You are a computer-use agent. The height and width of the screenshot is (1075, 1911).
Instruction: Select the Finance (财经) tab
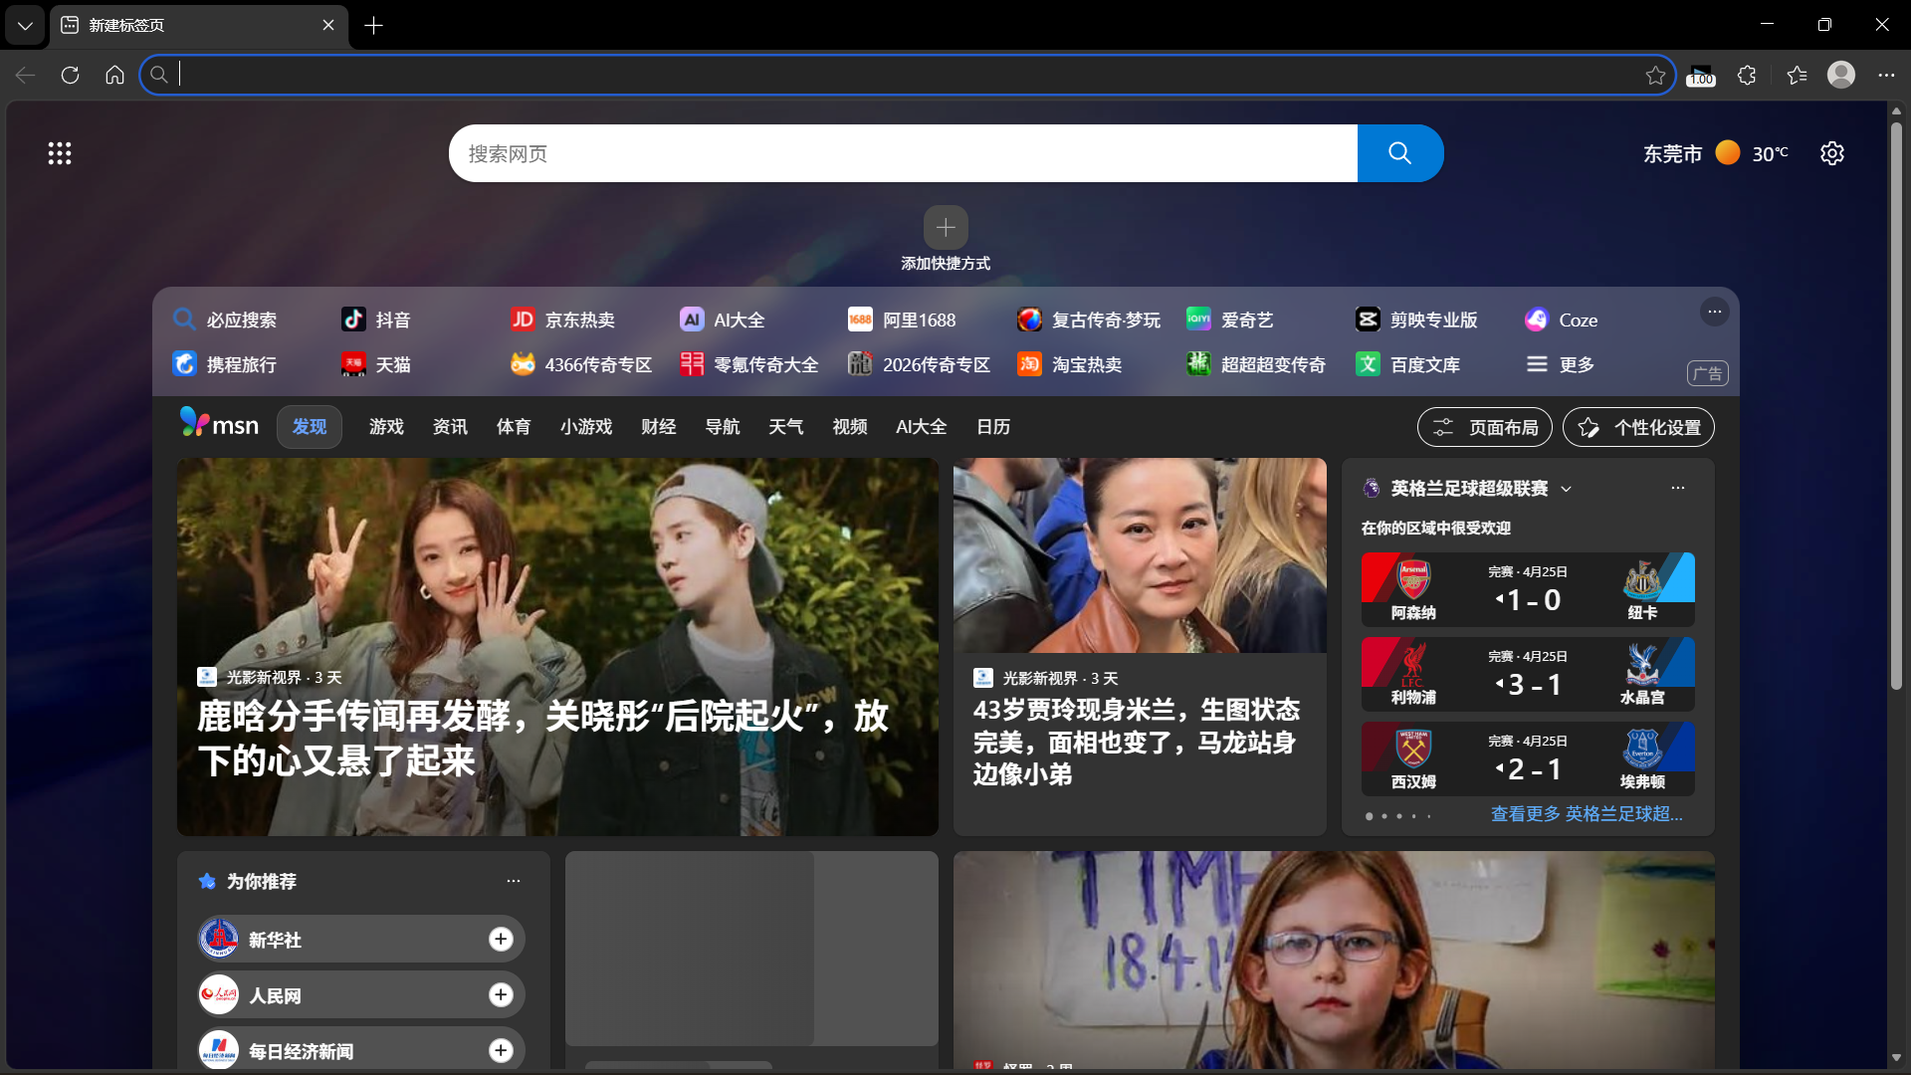658,427
